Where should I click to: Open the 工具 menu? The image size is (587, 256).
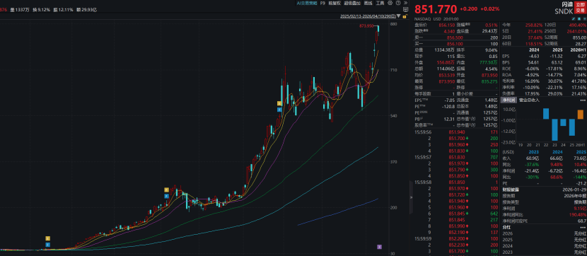tap(380, 3)
